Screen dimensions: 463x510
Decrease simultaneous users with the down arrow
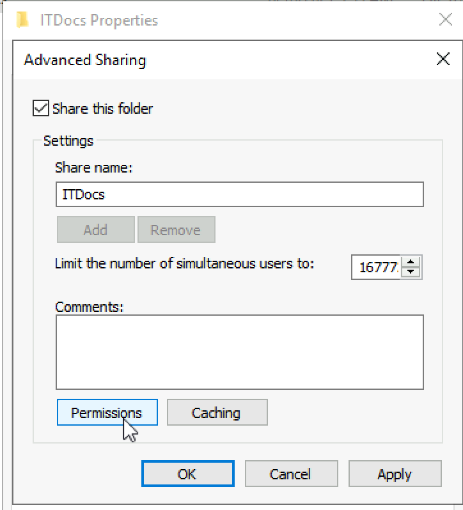411,272
